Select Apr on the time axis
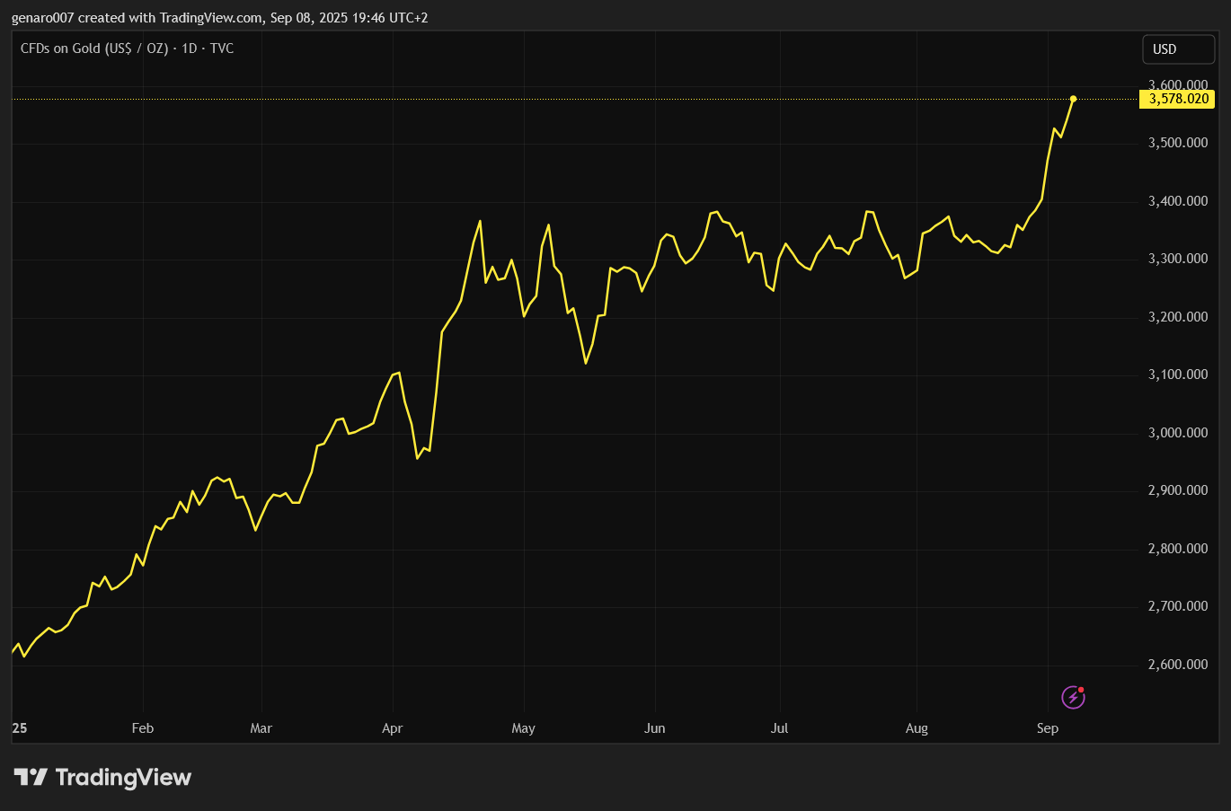This screenshot has height=811, width=1231. (x=392, y=728)
